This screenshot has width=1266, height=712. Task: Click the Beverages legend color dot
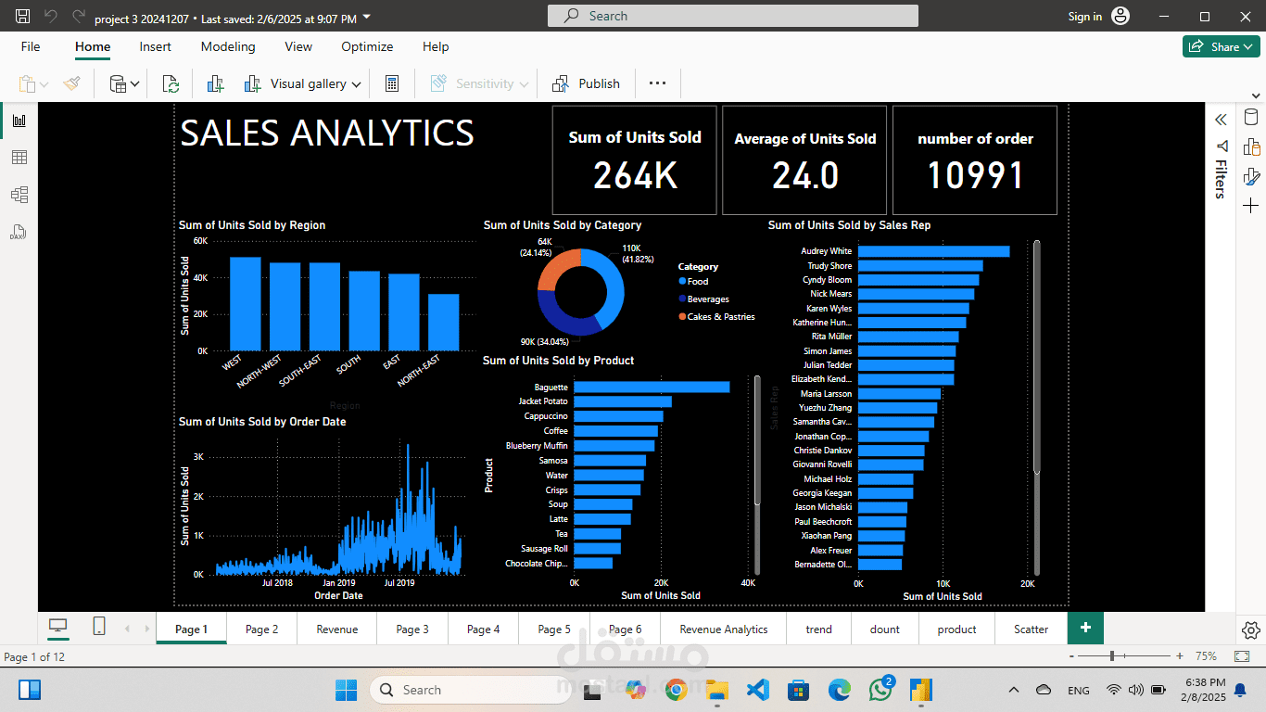(682, 299)
